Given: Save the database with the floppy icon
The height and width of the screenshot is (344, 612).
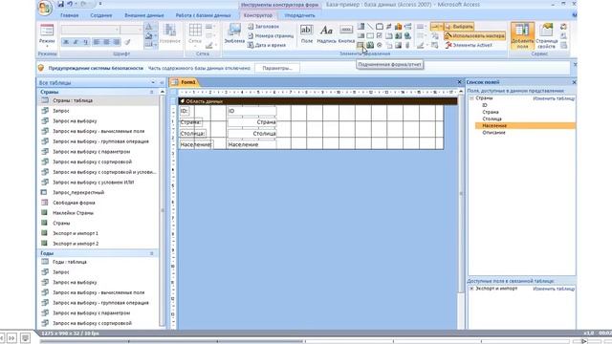Looking at the screenshot, I should coord(60,4).
